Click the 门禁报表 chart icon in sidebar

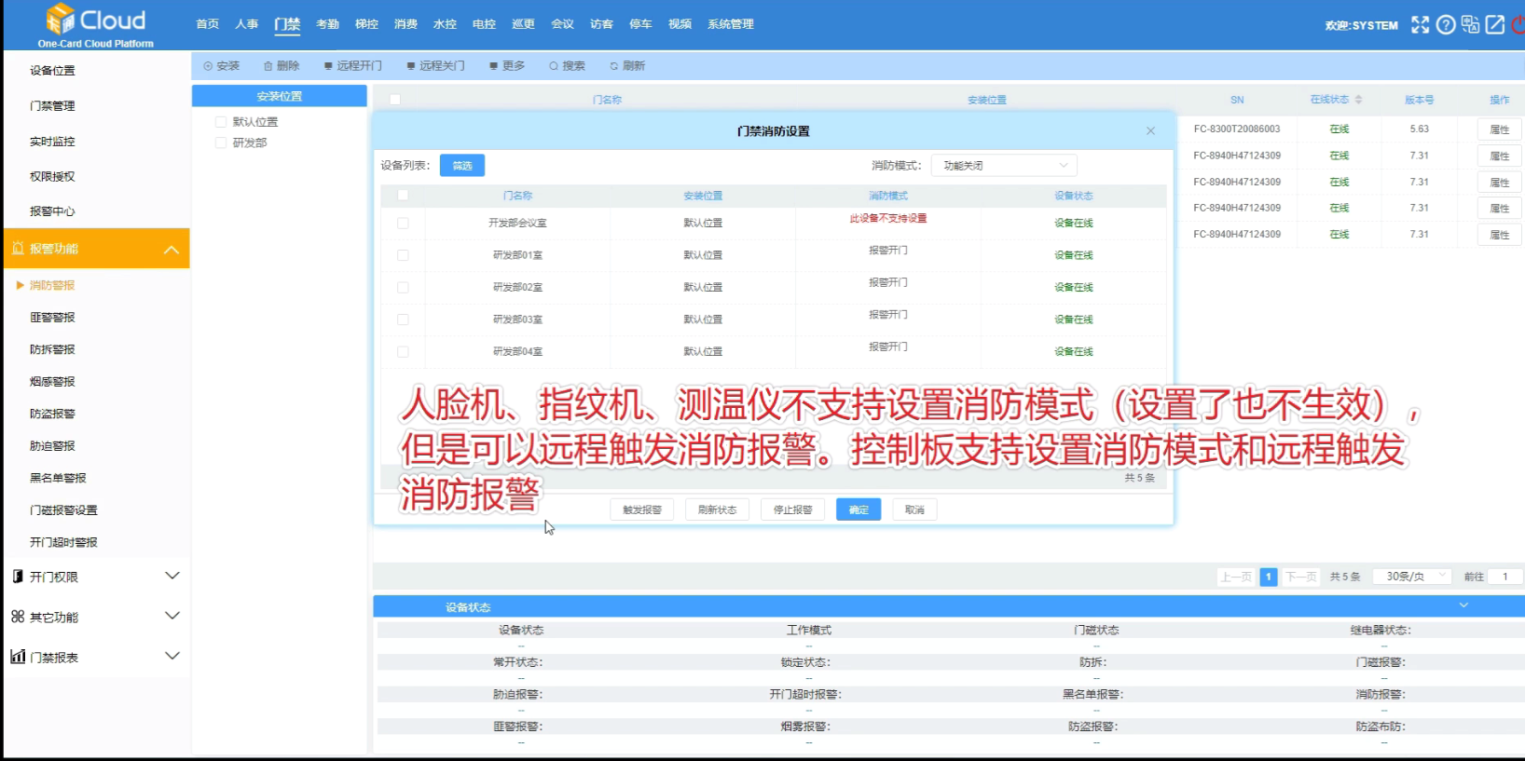pyautogui.click(x=18, y=657)
